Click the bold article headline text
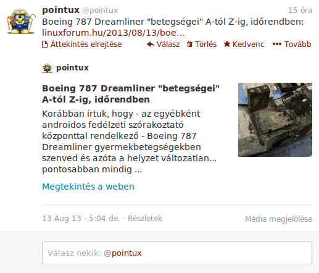The width and height of the screenshot is (319, 273). (131, 94)
